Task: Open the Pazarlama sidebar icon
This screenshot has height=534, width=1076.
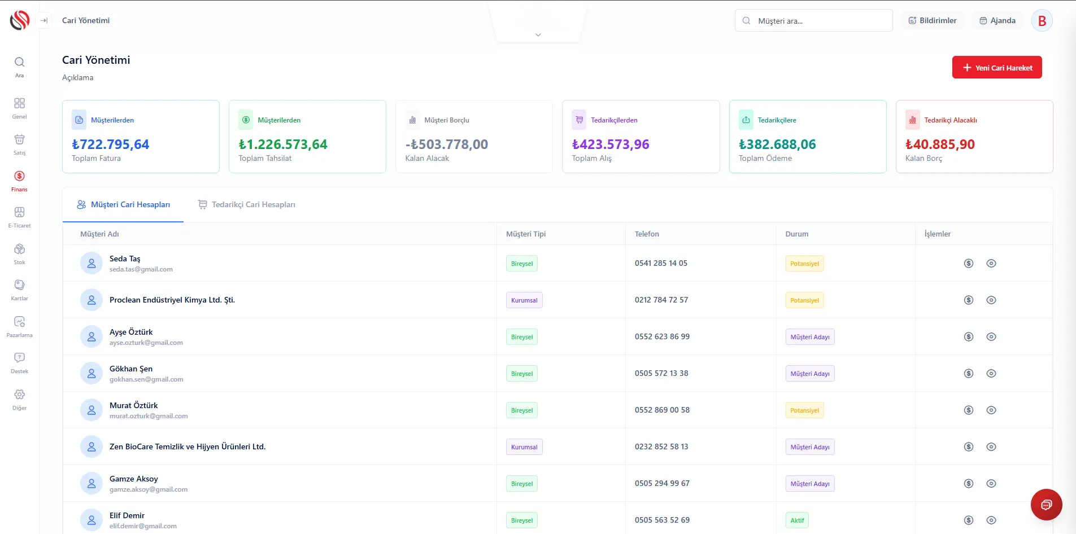Action: [x=19, y=326]
